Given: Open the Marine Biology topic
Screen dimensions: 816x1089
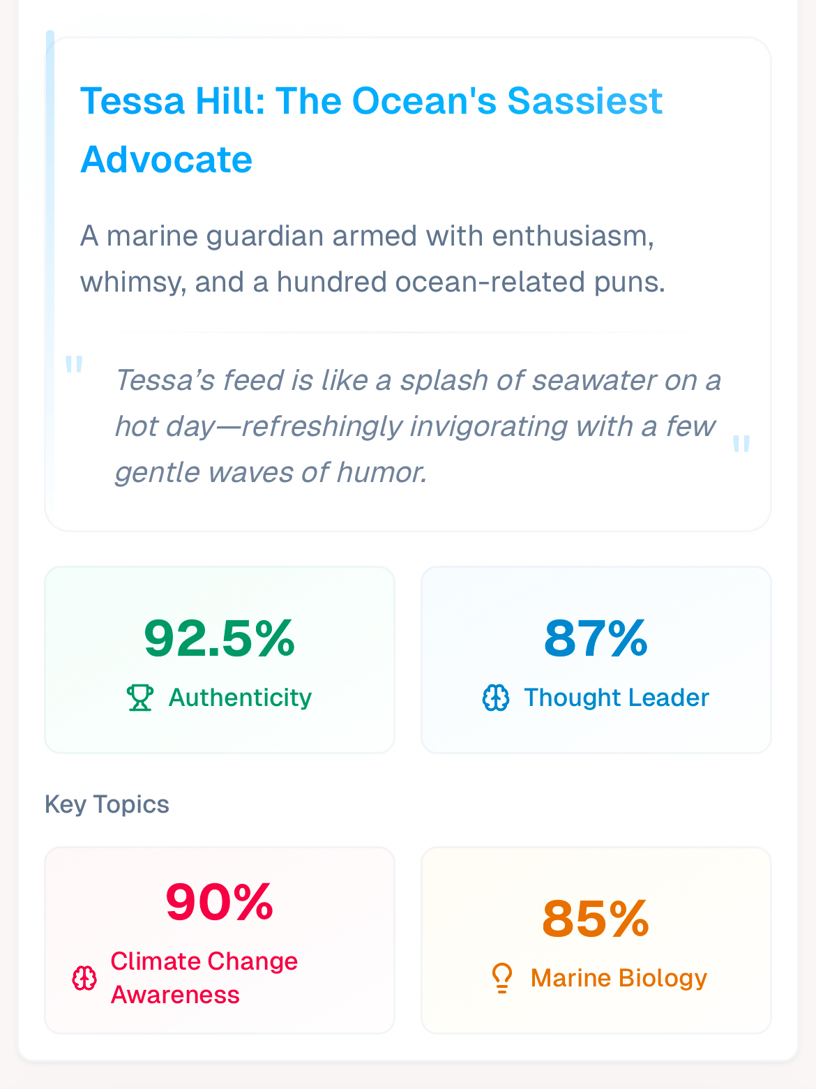Looking at the screenshot, I should tap(619, 978).
